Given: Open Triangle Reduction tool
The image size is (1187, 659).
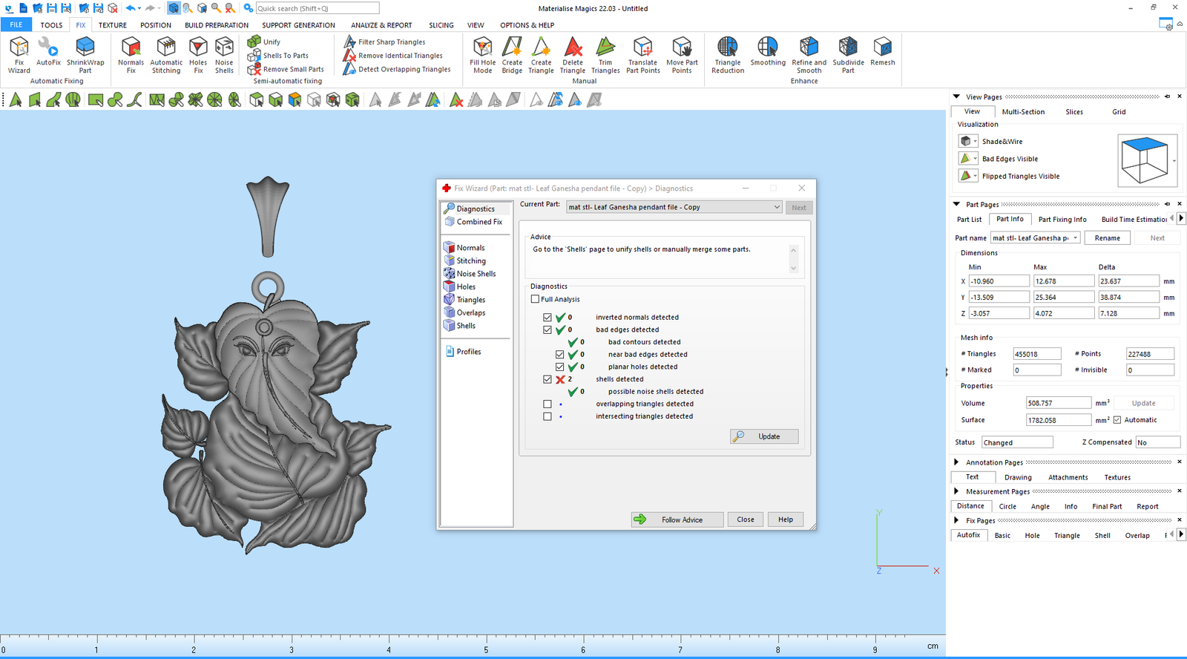Looking at the screenshot, I should click(x=728, y=55).
